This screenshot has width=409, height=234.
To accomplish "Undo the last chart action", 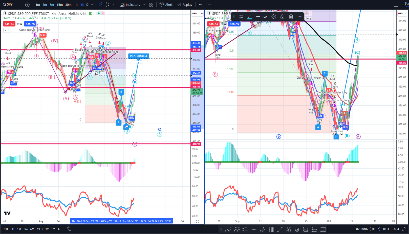I will point(201,5).
